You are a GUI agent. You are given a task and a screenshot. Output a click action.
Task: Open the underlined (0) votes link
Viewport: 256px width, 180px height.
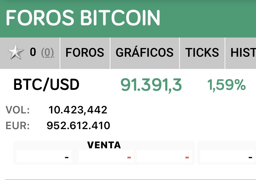click(48, 53)
